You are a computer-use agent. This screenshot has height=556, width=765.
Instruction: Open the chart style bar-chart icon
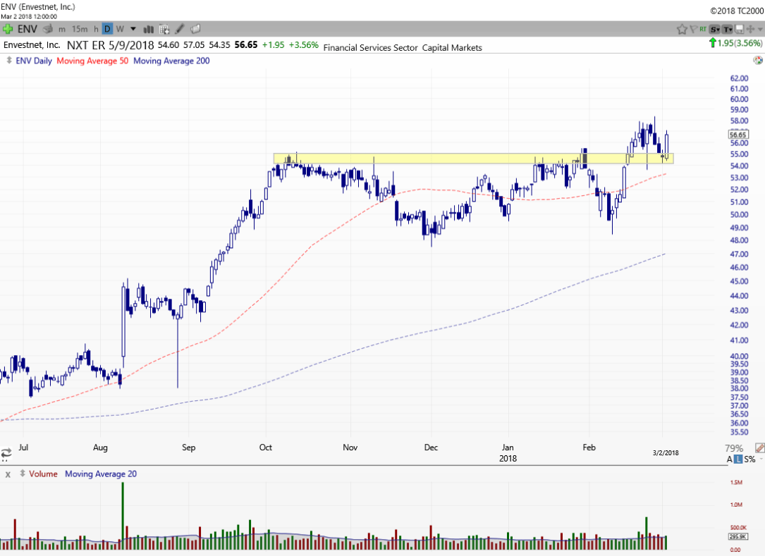click(x=149, y=29)
